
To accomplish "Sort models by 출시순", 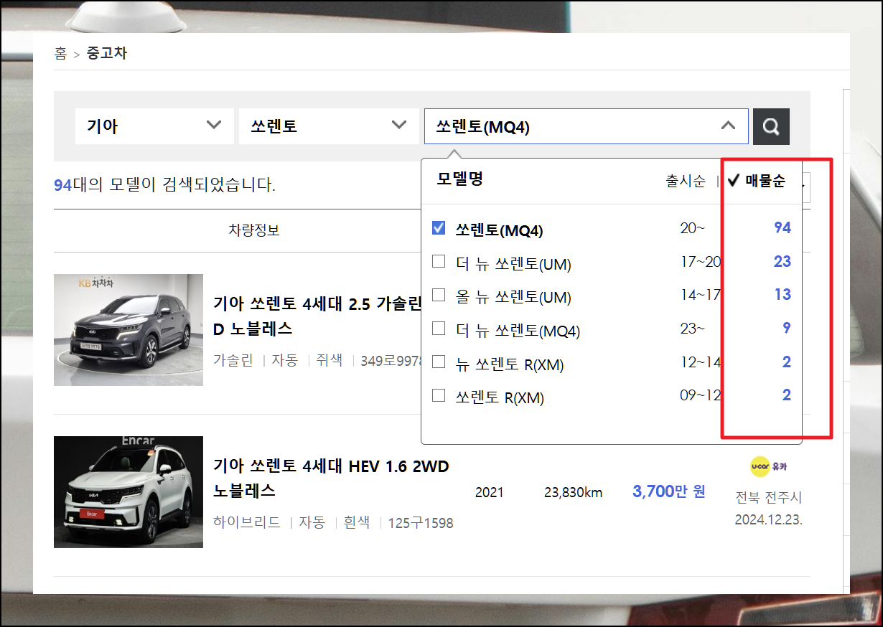I will pyautogui.click(x=686, y=181).
